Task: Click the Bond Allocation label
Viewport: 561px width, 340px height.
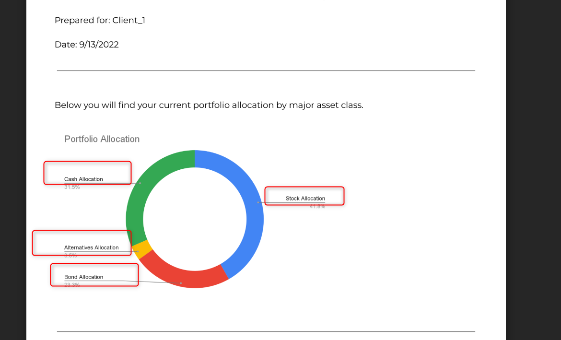Action: pyautogui.click(x=83, y=277)
